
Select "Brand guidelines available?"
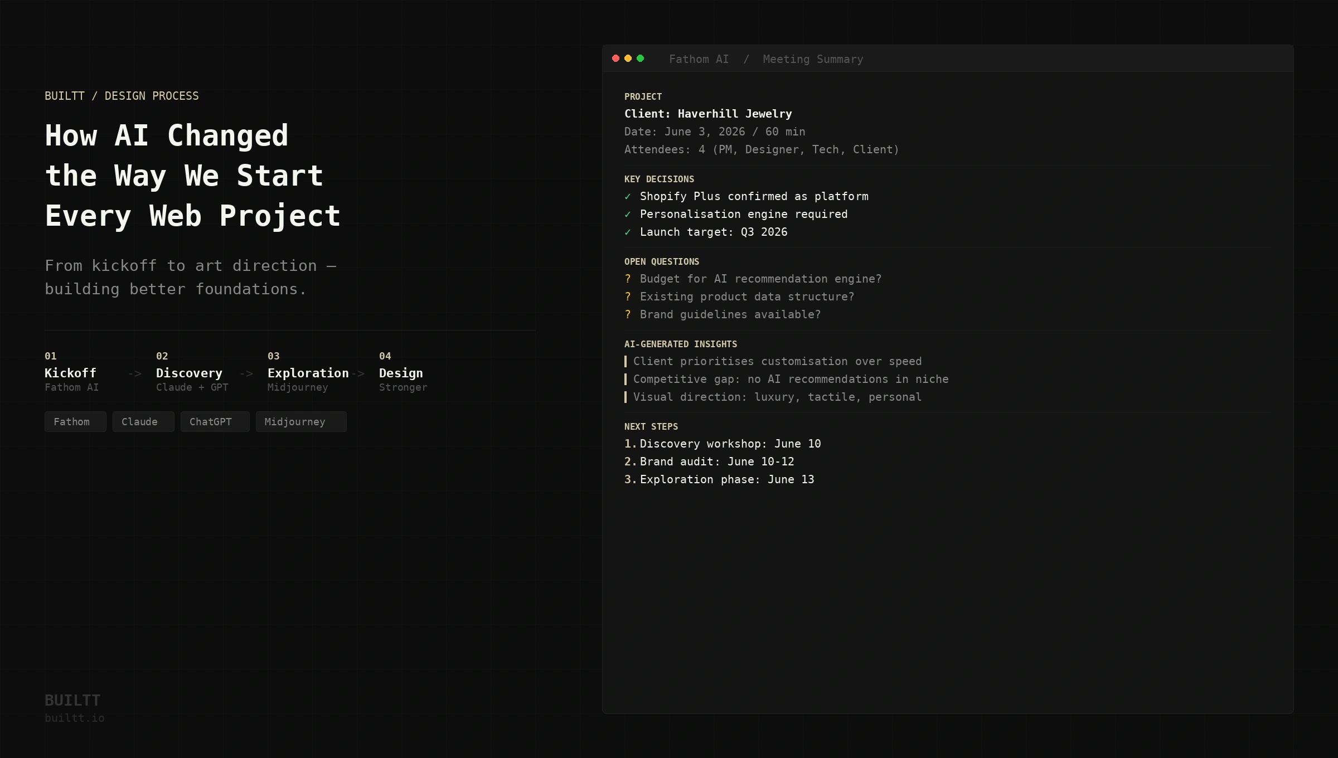coord(730,314)
